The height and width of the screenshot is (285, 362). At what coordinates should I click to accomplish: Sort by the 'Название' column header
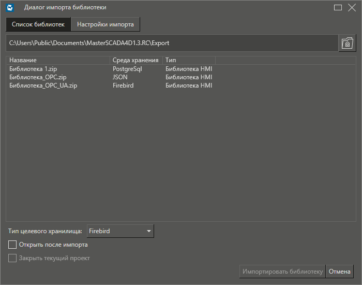(x=58, y=60)
